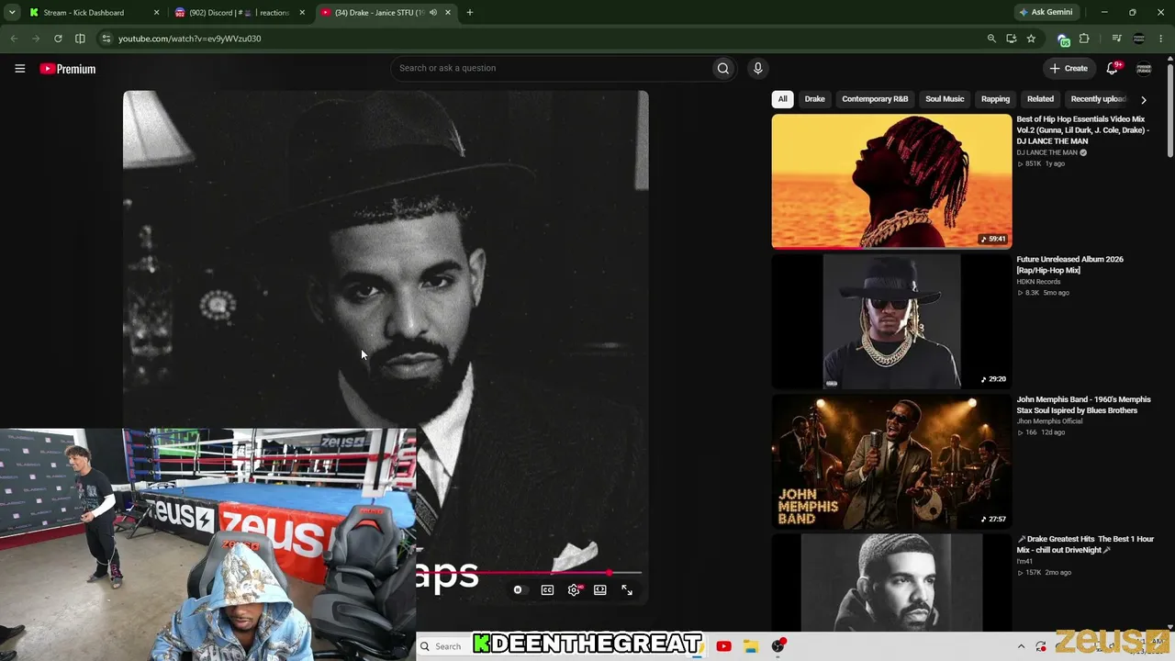Open the zoom indicator in address bar
This screenshot has height=661, width=1175.
pos(991,39)
